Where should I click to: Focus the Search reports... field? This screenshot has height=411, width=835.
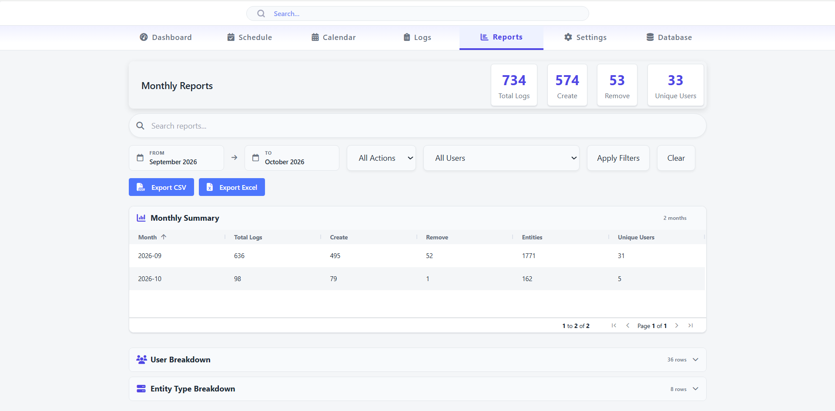click(418, 126)
